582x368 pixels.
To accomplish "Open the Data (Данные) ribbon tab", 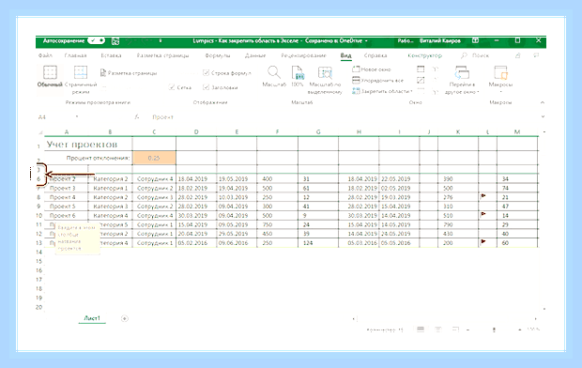I will [255, 55].
